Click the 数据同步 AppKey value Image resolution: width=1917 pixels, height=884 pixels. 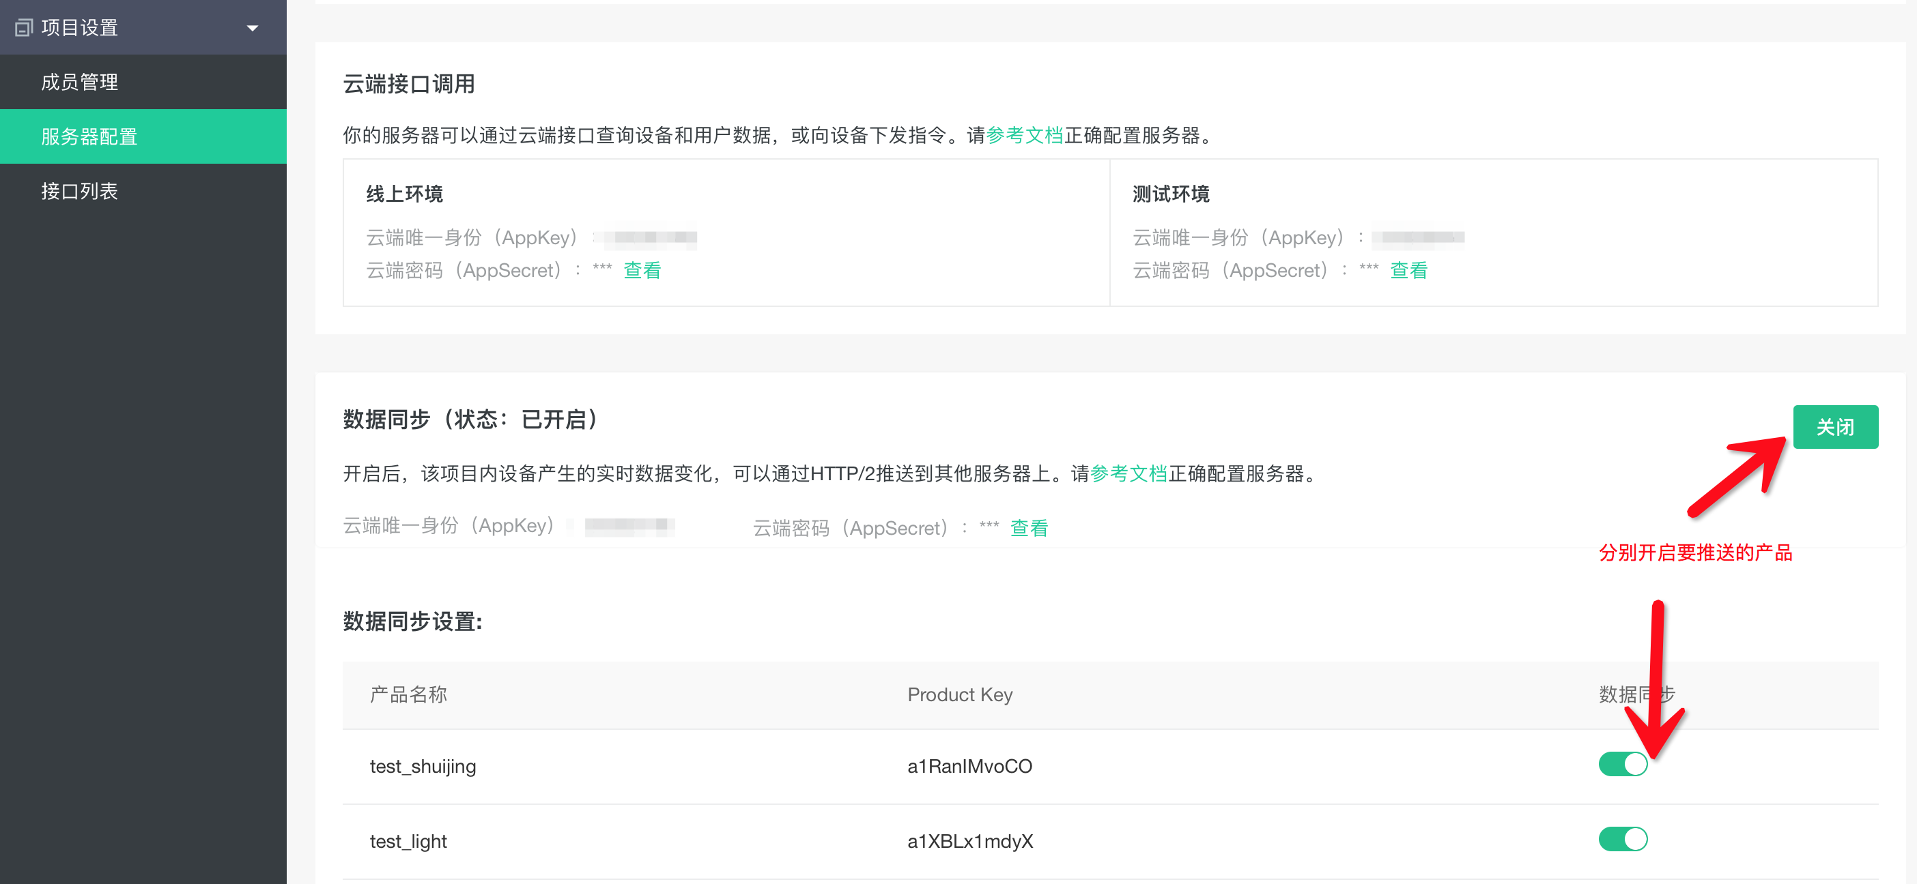pyautogui.click(x=629, y=527)
